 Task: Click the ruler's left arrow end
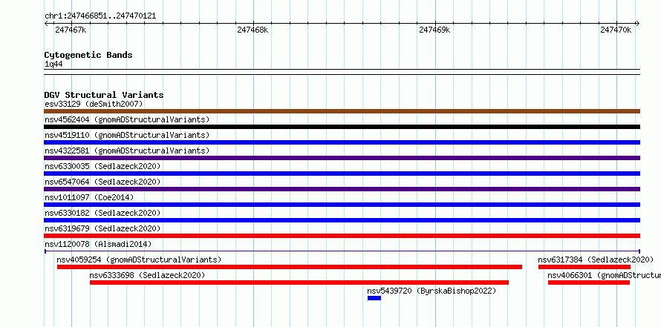pyautogui.click(x=46, y=23)
